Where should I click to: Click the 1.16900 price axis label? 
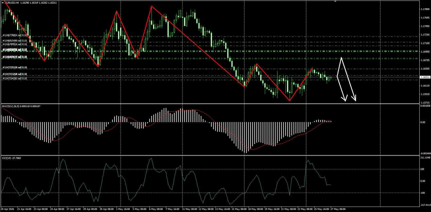[x=425, y=52]
